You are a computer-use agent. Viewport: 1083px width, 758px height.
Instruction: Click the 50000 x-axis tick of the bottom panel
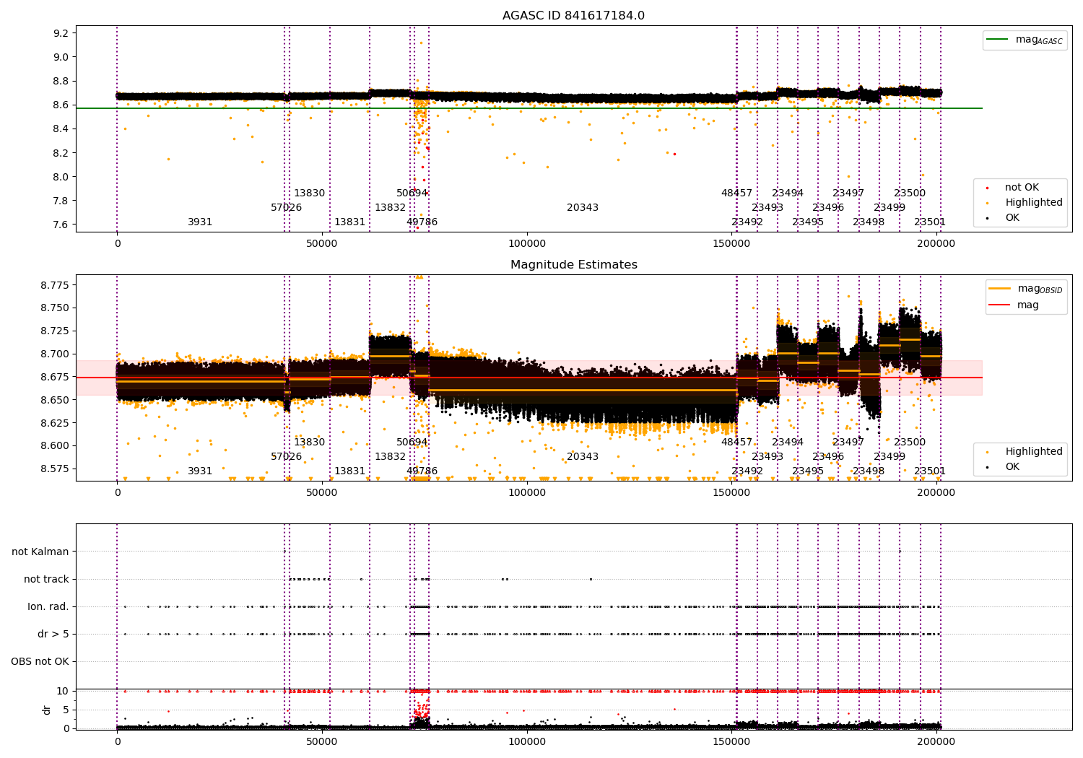coord(322,742)
